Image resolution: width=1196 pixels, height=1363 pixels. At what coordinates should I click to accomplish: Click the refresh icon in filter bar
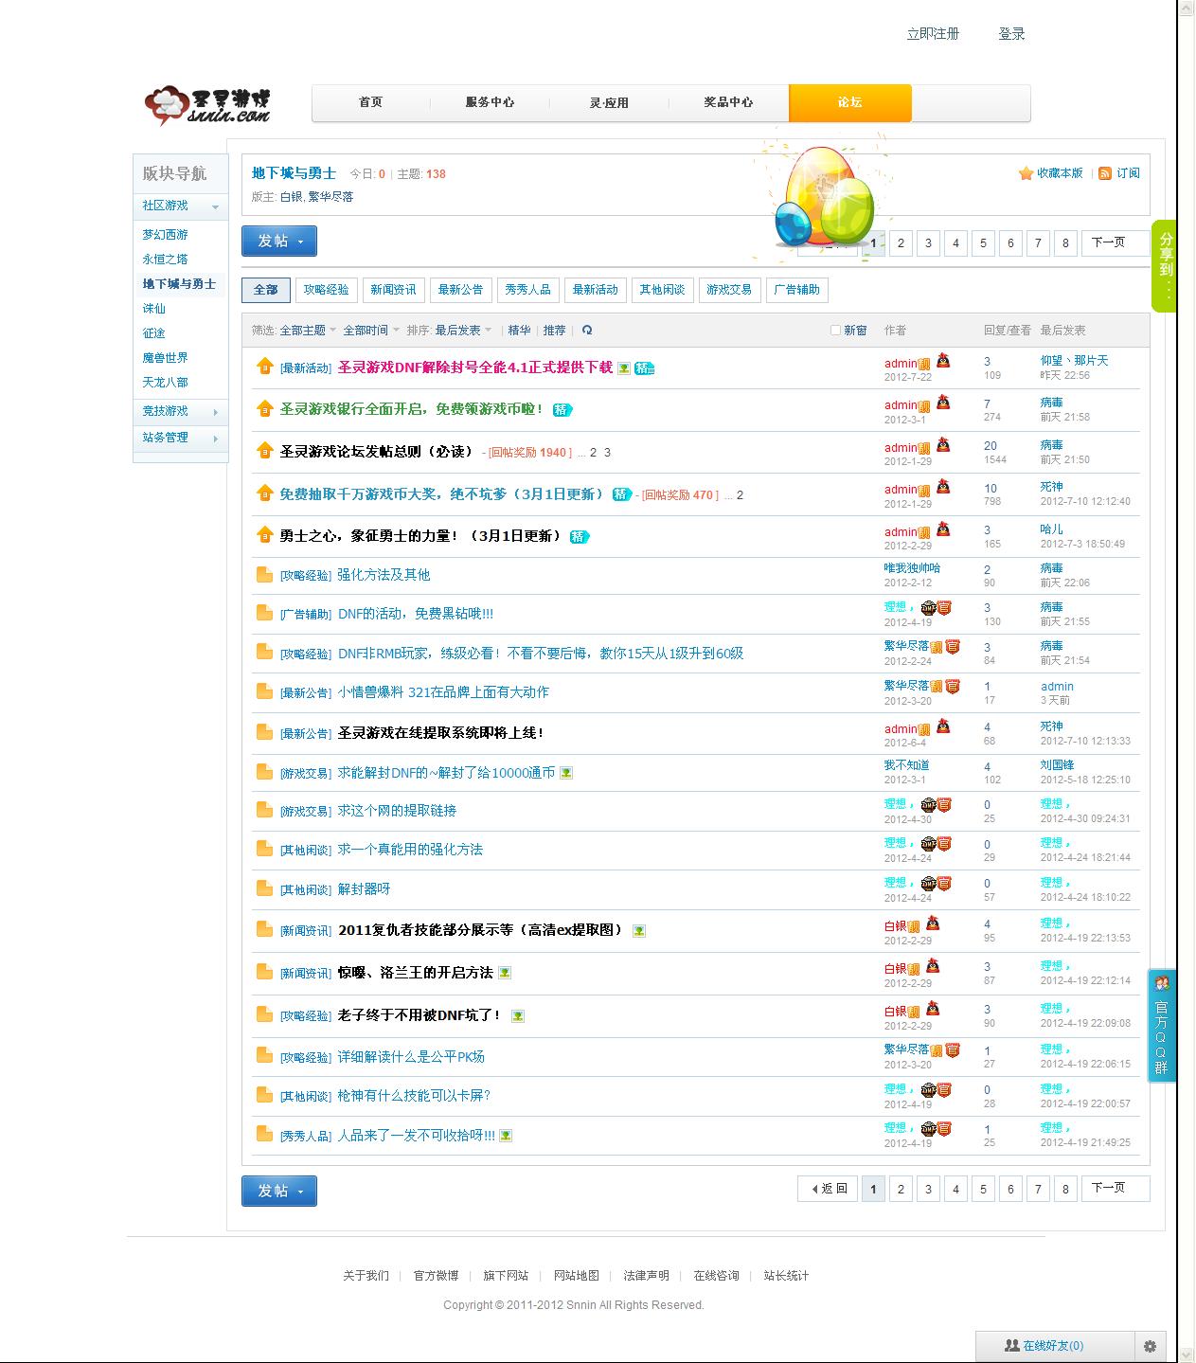(x=587, y=331)
